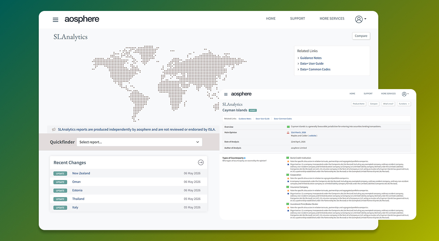Open Guidance Notes link in the Related Links panel
Image resolution: width=439 pixels, height=241 pixels.
click(311, 58)
